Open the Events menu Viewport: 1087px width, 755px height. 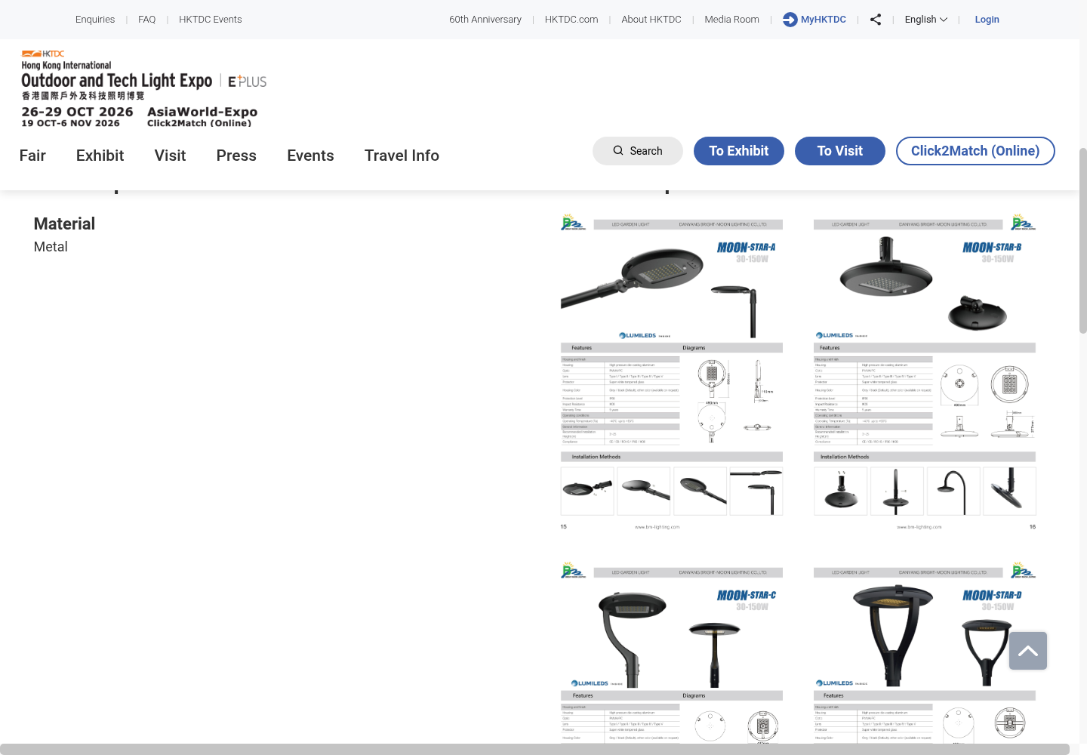(x=310, y=156)
